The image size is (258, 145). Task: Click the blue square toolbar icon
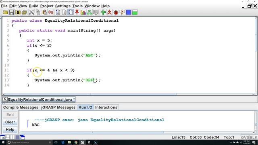[129, 12]
